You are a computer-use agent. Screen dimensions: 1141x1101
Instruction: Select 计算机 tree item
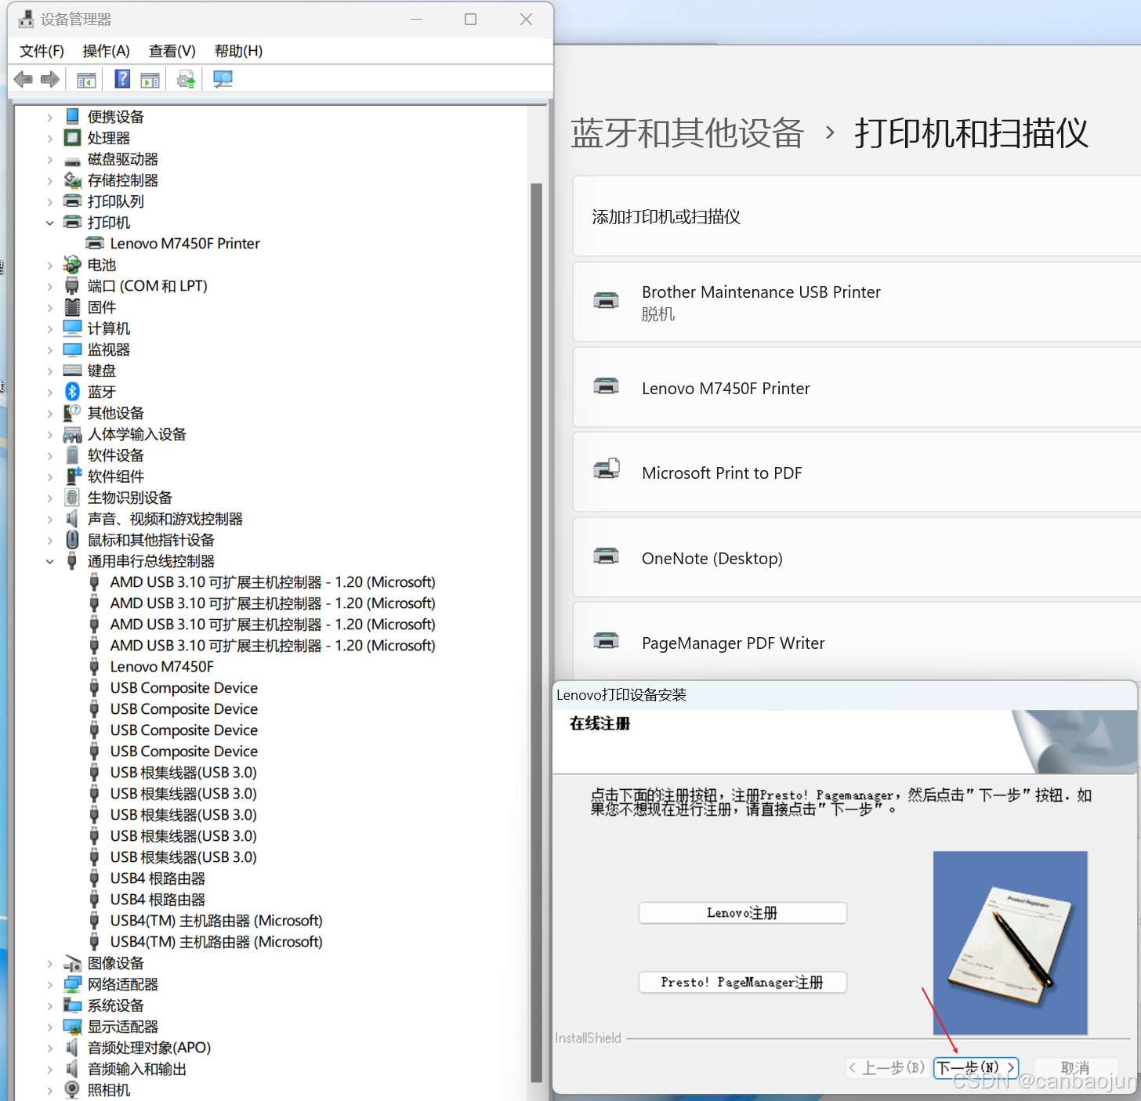pos(109,328)
